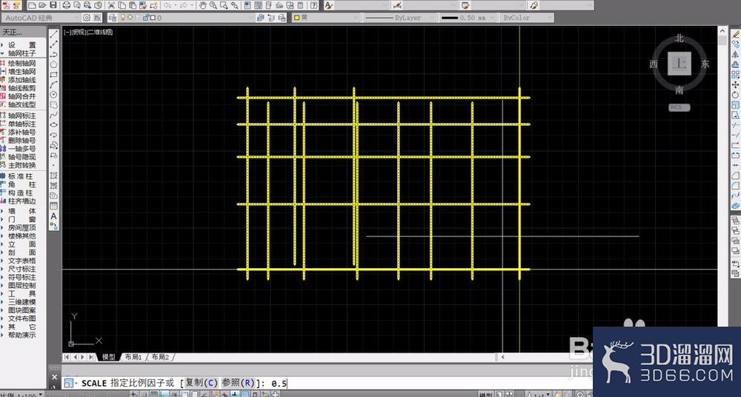Click the SCALE command line input field
This screenshot has width=741, height=397.
coord(326,383)
